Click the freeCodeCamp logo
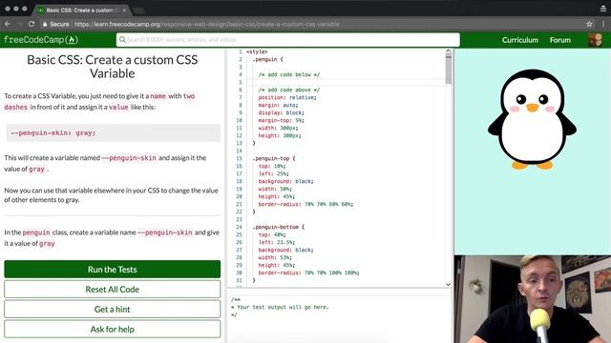Viewport: 611px width, 343px height. [41, 40]
